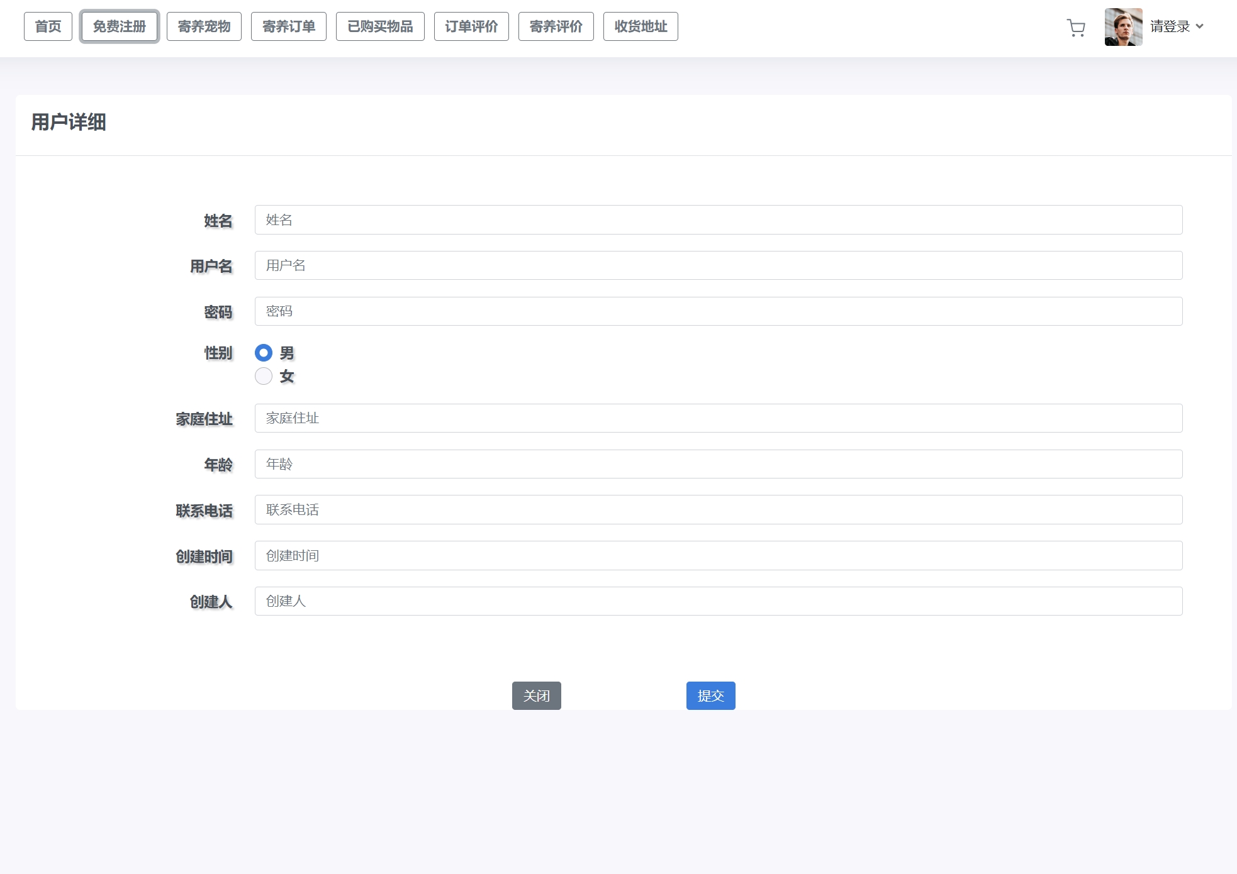Click into the 密码 field
1237x874 pixels.
tap(718, 311)
